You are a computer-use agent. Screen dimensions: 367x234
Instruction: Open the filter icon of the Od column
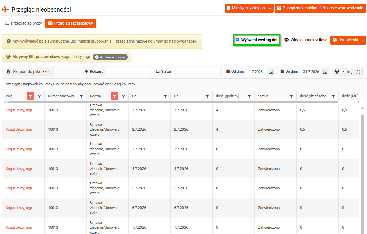[x=165, y=96]
